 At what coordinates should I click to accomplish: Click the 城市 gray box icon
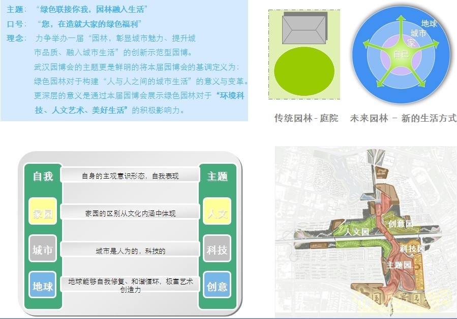[42, 250]
